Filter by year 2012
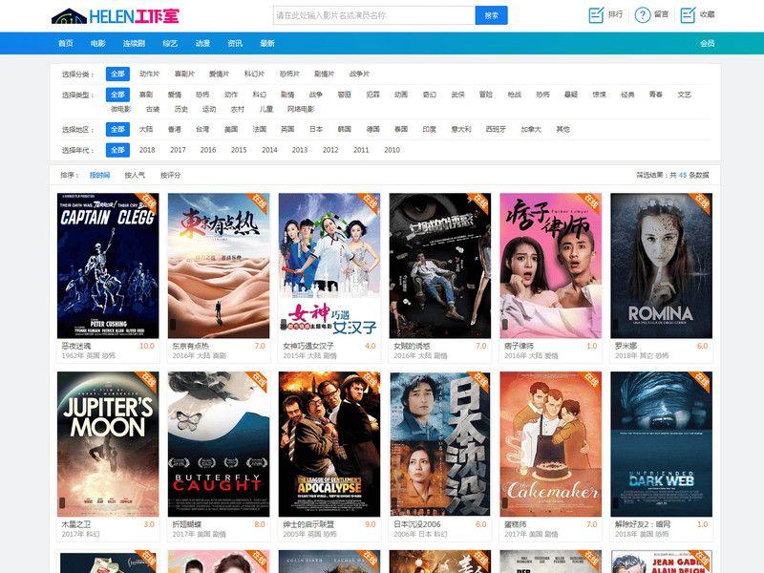The height and width of the screenshot is (573, 764). coord(330,150)
